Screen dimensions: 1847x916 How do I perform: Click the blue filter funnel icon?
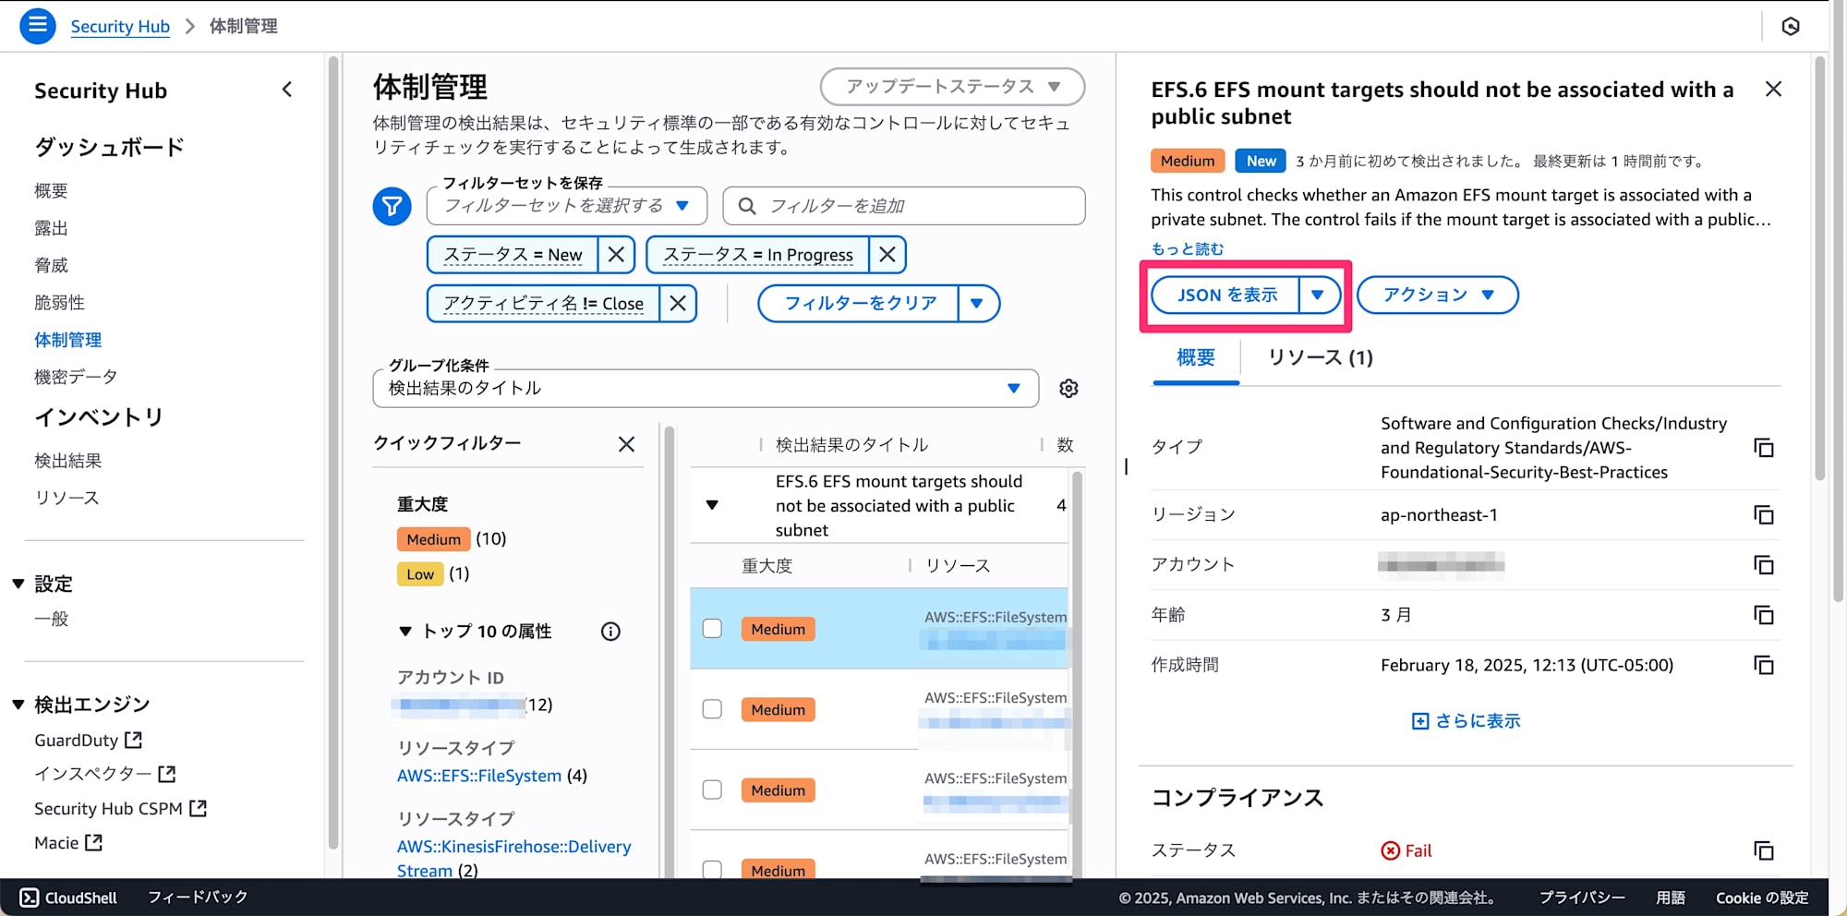click(x=392, y=206)
